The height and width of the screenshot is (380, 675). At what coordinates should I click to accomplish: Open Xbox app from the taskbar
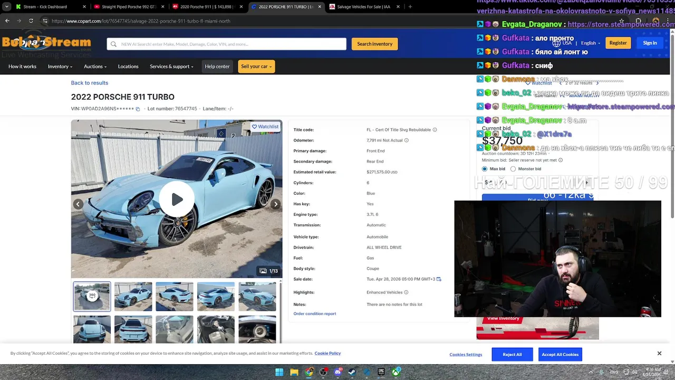coord(396,372)
